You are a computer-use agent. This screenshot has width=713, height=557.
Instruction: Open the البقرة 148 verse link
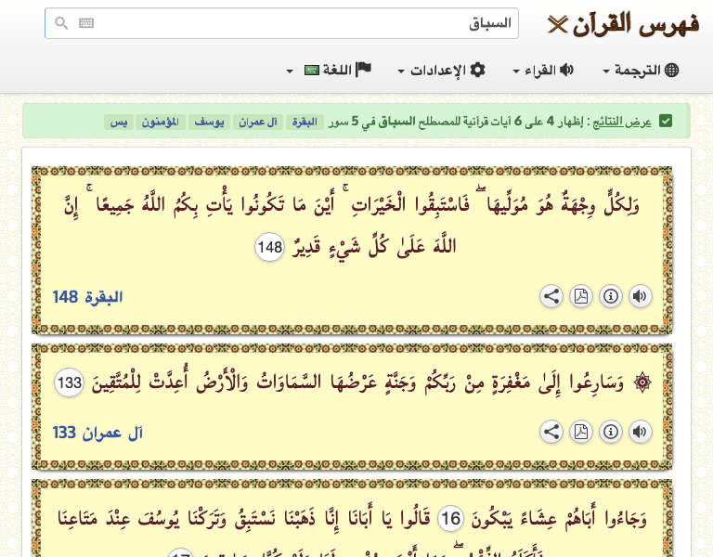[x=88, y=297]
